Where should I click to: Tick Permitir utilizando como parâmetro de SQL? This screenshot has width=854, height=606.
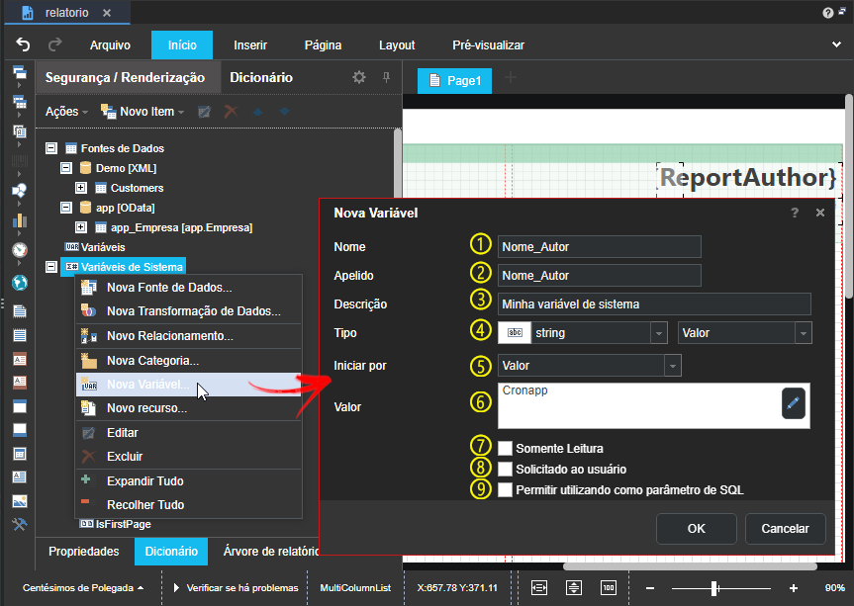[x=505, y=489]
